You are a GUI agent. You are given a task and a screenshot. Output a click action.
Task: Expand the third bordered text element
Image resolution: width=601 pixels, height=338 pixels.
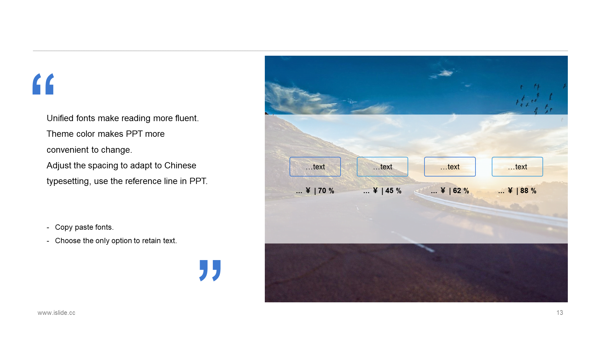pos(450,166)
